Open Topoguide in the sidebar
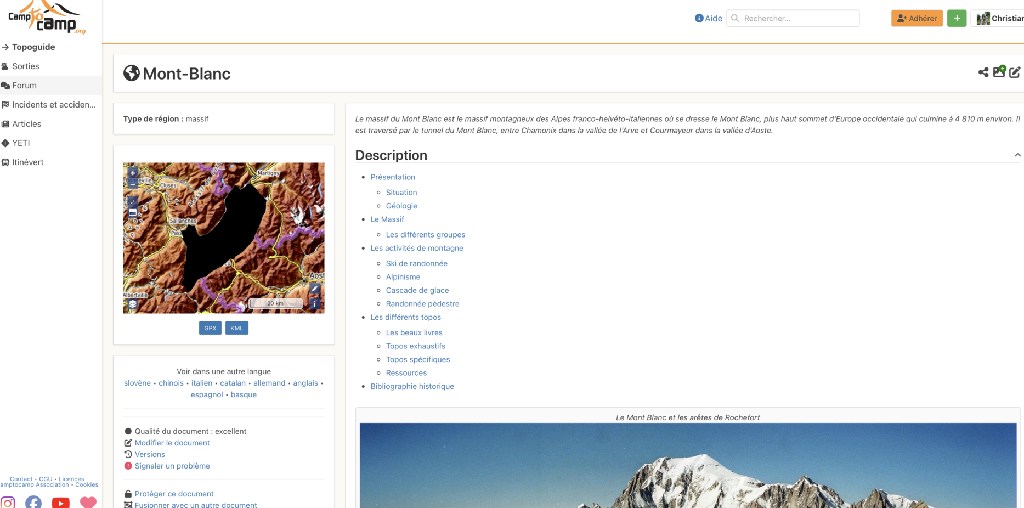The height and width of the screenshot is (508, 1024). click(33, 47)
